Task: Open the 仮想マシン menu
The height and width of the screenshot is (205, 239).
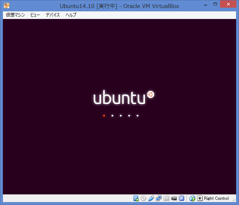Action: (15, 15)
